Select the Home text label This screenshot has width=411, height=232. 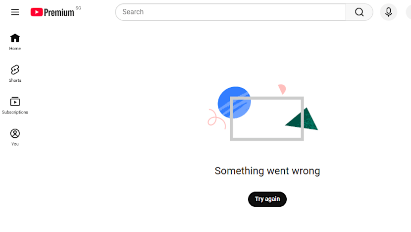15,49
